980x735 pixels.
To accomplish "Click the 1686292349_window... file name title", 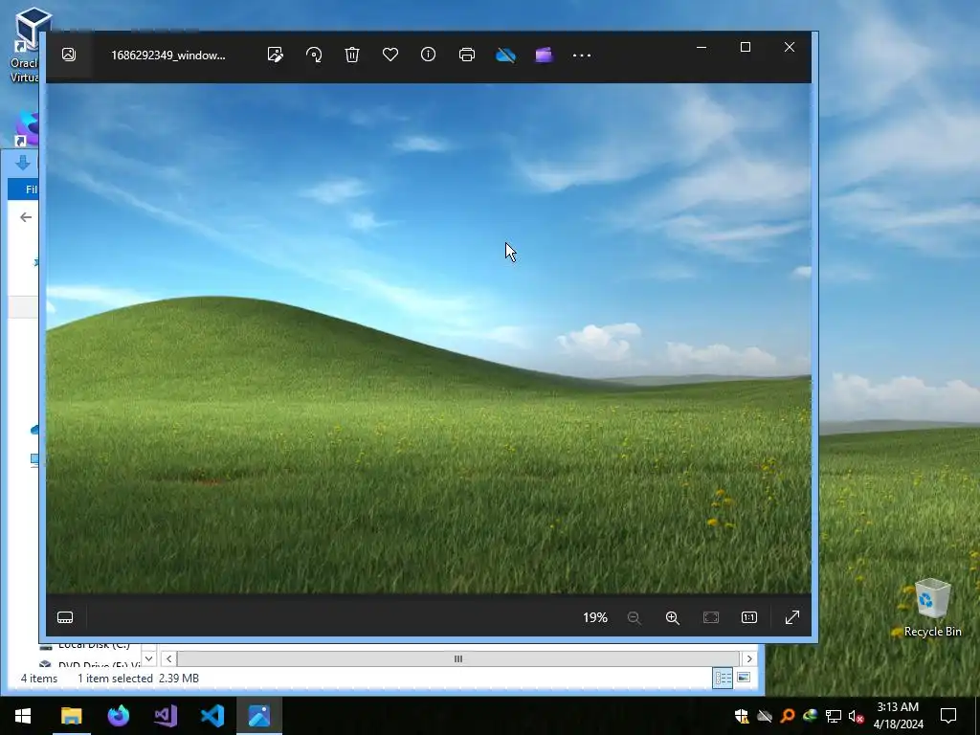I will 168,55.
